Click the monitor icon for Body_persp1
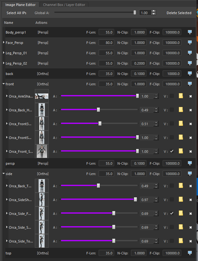Viewport: 198px width, 261px height. pos(190,32)
